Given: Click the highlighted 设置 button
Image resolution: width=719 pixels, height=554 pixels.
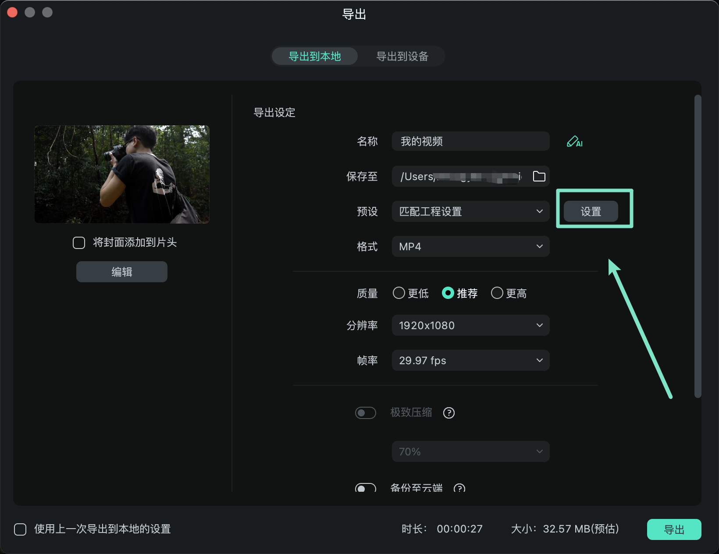Looking at the screenshot, I should [590, 211].
